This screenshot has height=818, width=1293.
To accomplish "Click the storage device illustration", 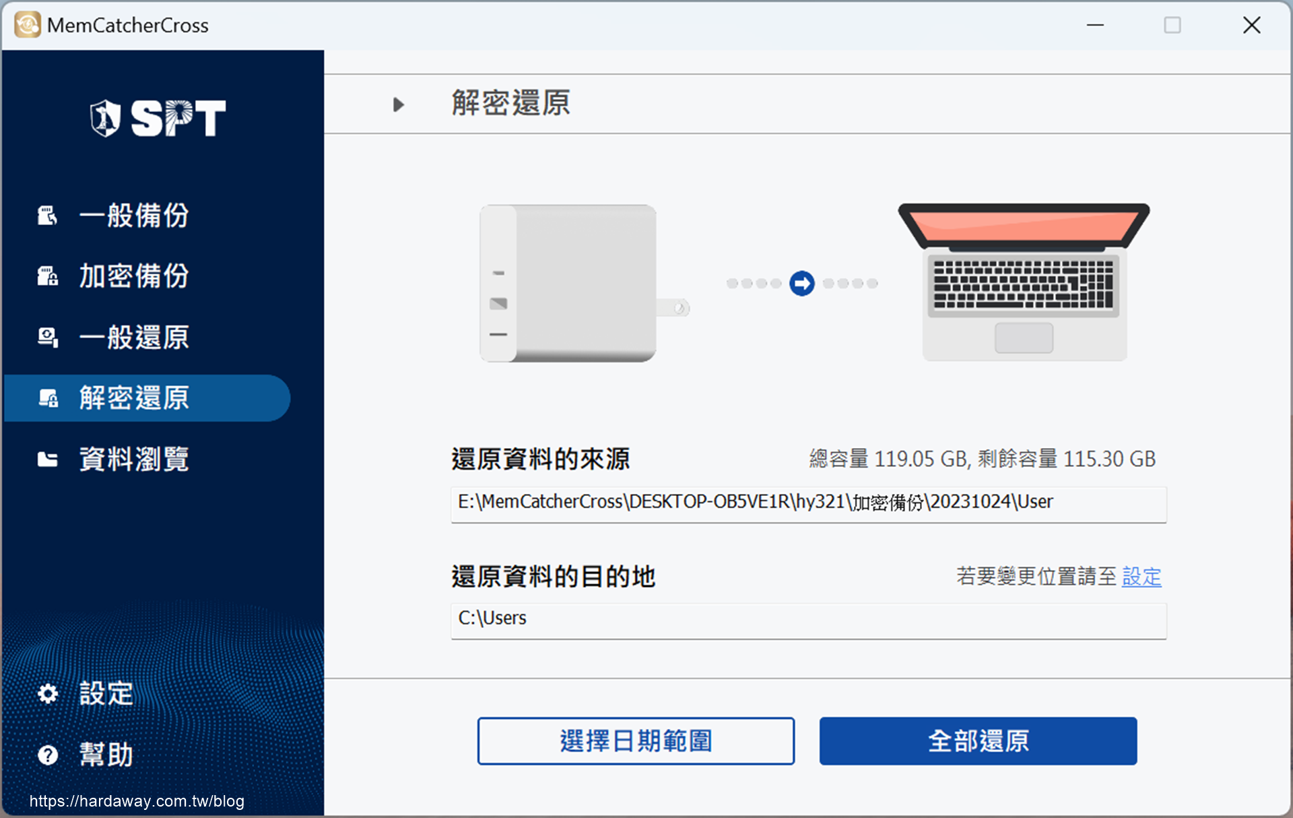I will (584, 283).
